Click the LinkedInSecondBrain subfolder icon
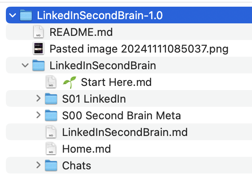The image size is (252, 176). point(39,65)
